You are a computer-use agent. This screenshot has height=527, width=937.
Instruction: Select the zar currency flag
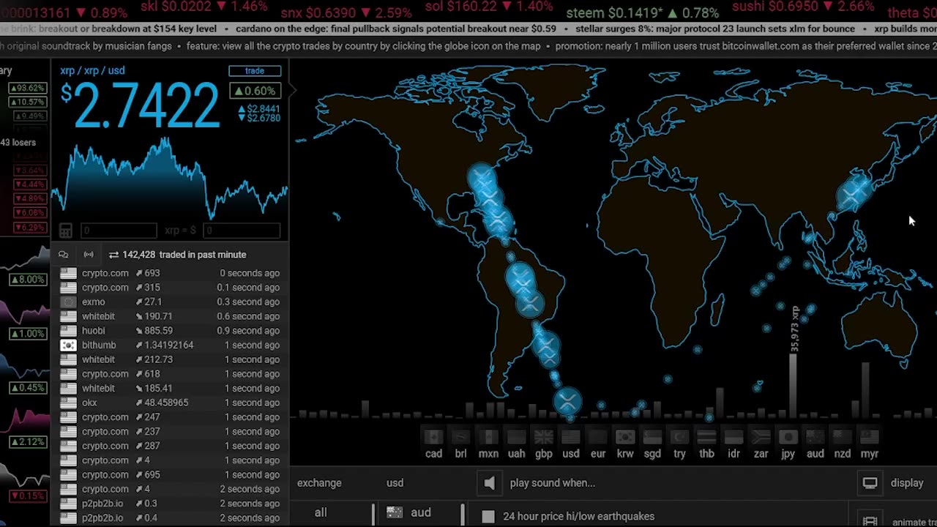point(761,437)
